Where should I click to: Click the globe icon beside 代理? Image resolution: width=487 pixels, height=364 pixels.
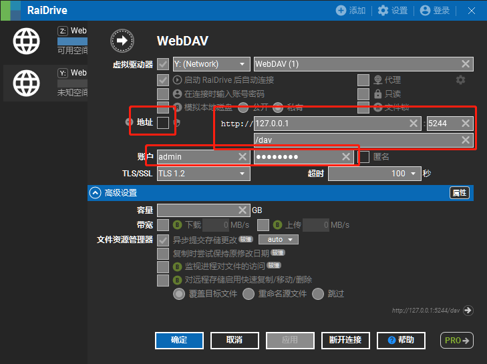pos(377,80)
